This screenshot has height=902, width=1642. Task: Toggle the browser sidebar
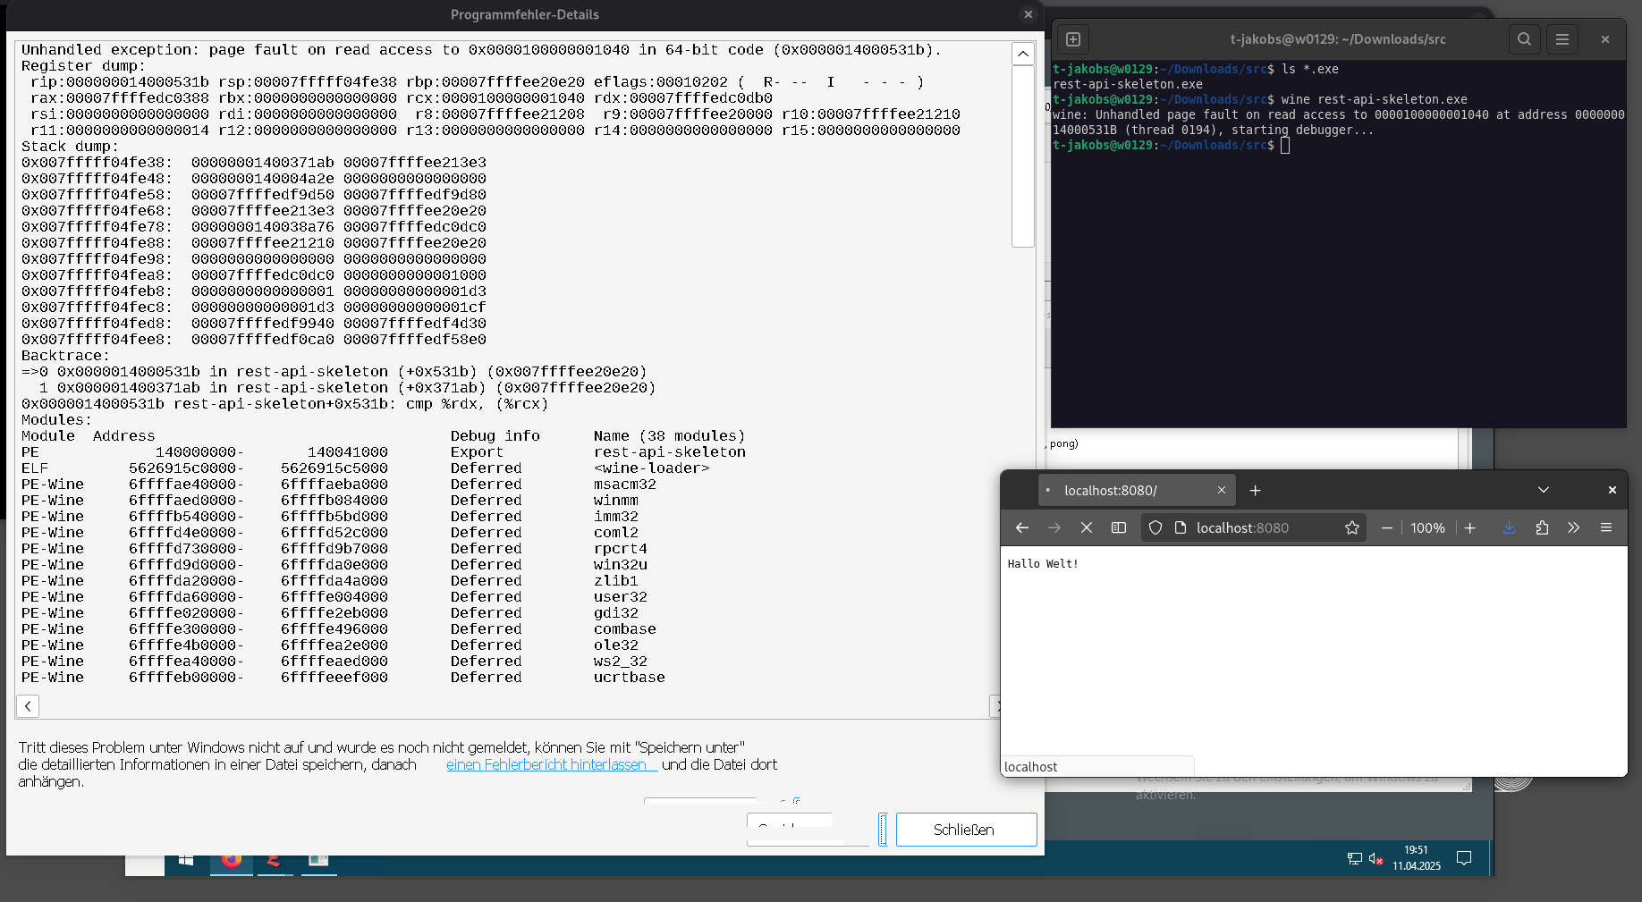(1119, 528)
